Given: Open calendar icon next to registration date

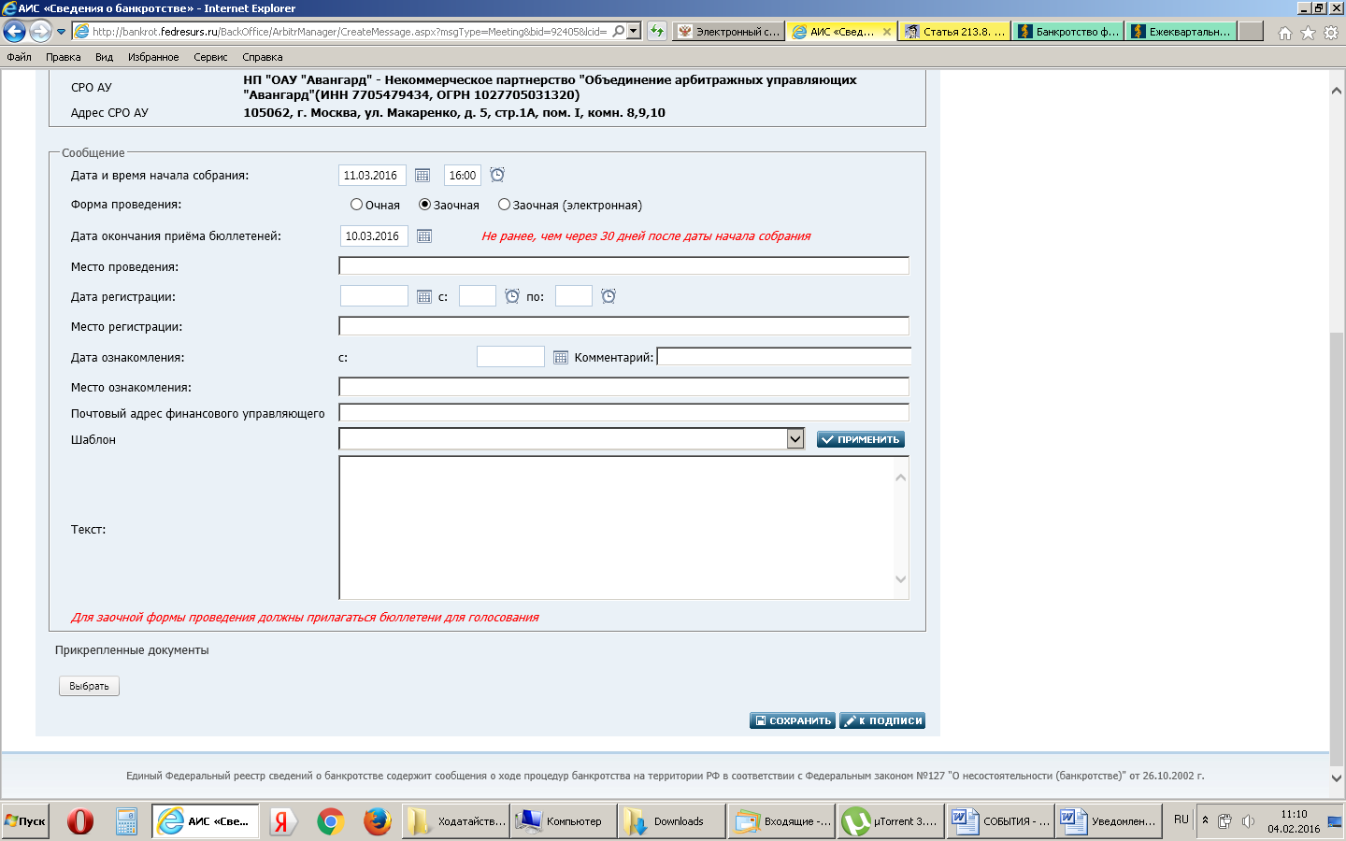Looking at the screenshot, I should pos(424,297).
